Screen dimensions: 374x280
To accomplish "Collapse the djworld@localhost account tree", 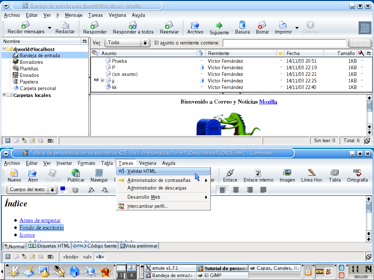I will [x=4, y=49].
